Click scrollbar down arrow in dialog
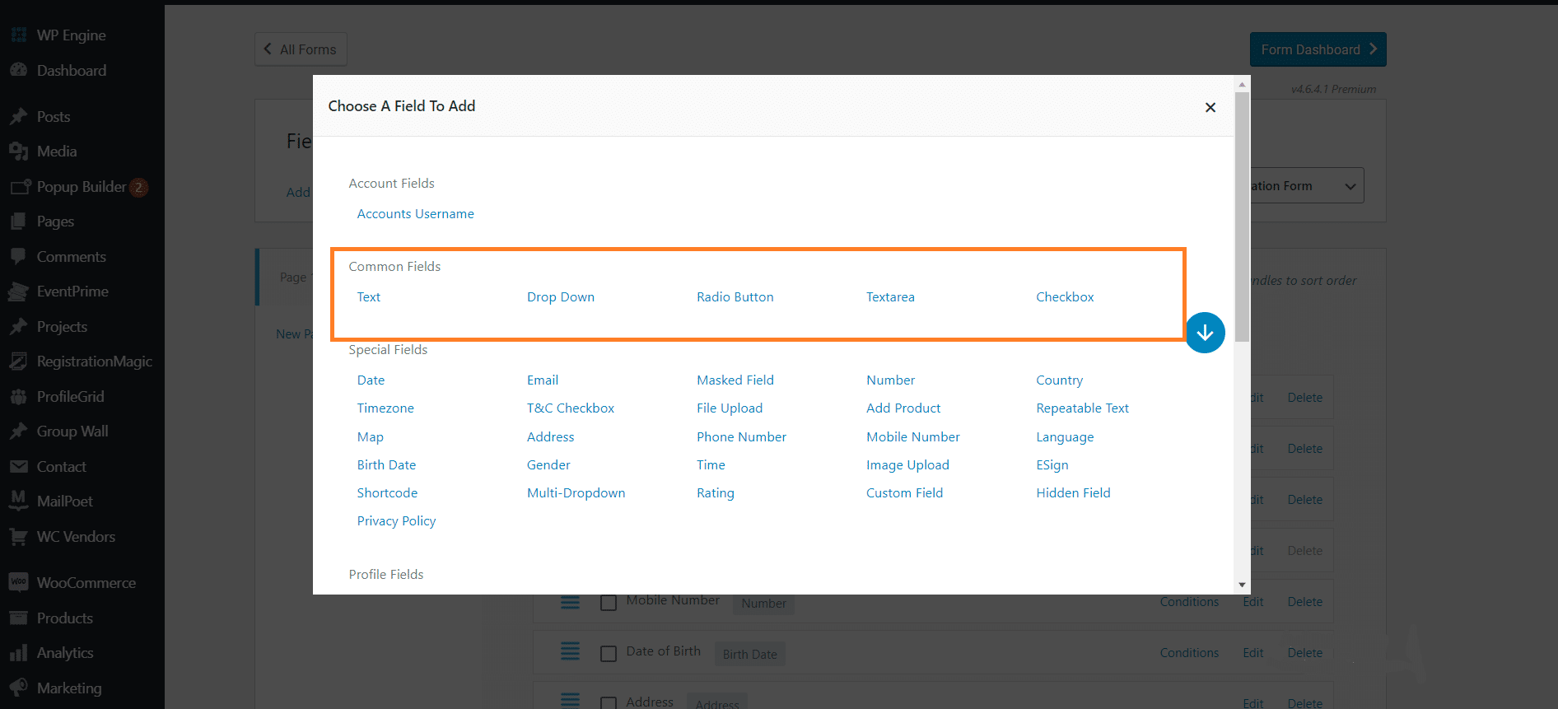 (1242, 585)
